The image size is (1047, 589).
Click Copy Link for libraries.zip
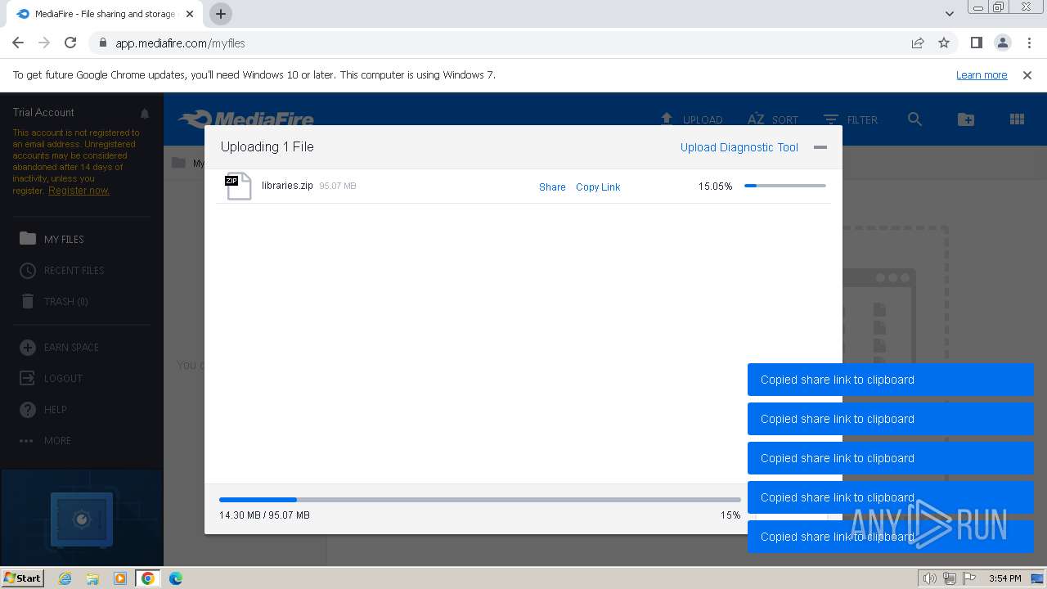click(x=598, y=187)
